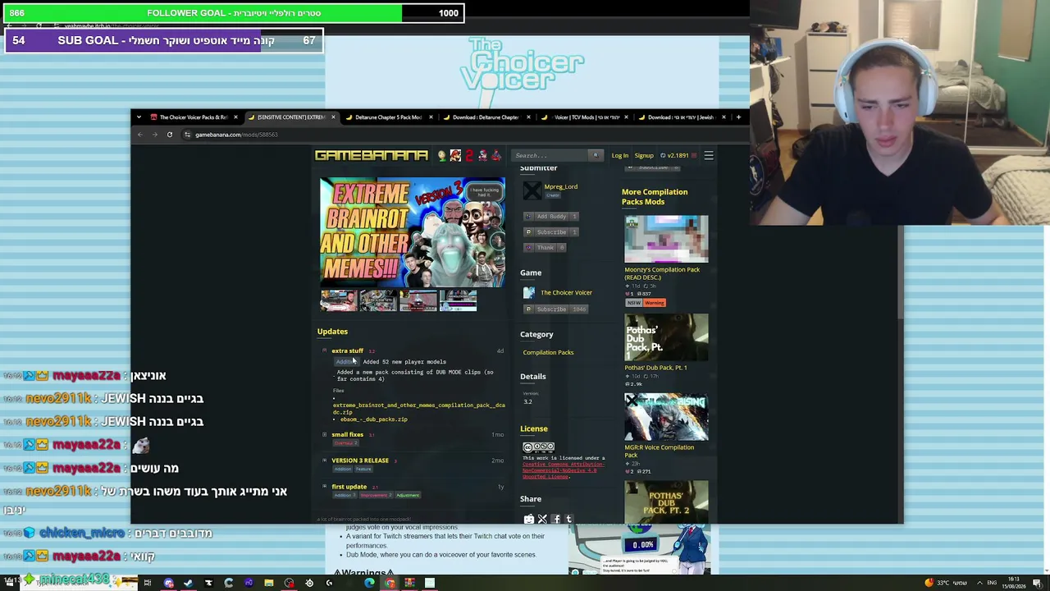The width and height of the screenshot is (1050, 591).
Task: Click the Log In link
Action: click(x=619, y=155)
